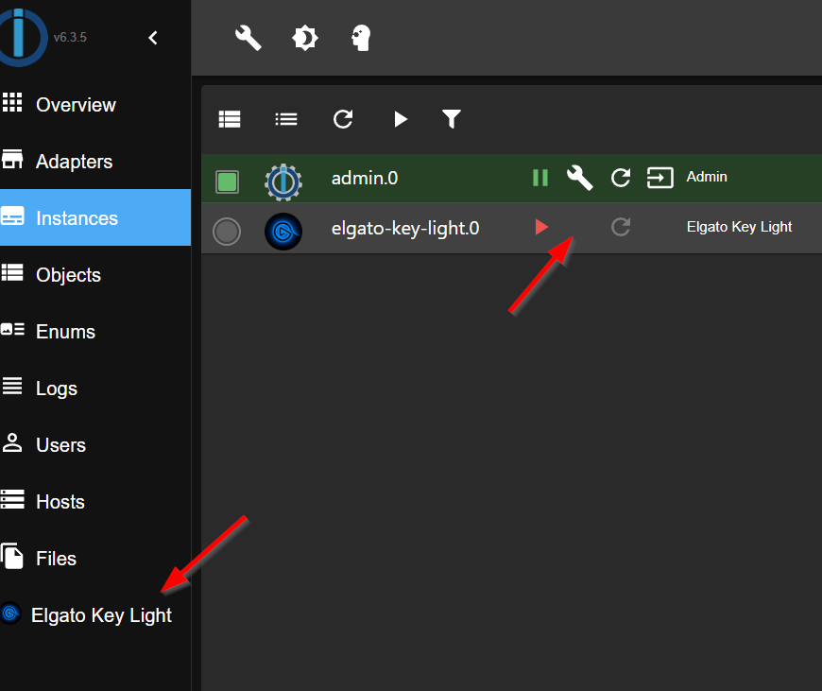The height and width of the screenshot is (691, 822).
Task: Click the Enums icon in the sidebar
Action: click(12, 329)
